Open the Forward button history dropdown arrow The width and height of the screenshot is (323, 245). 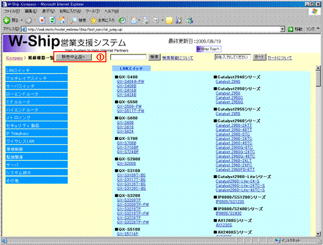[35, 20]
